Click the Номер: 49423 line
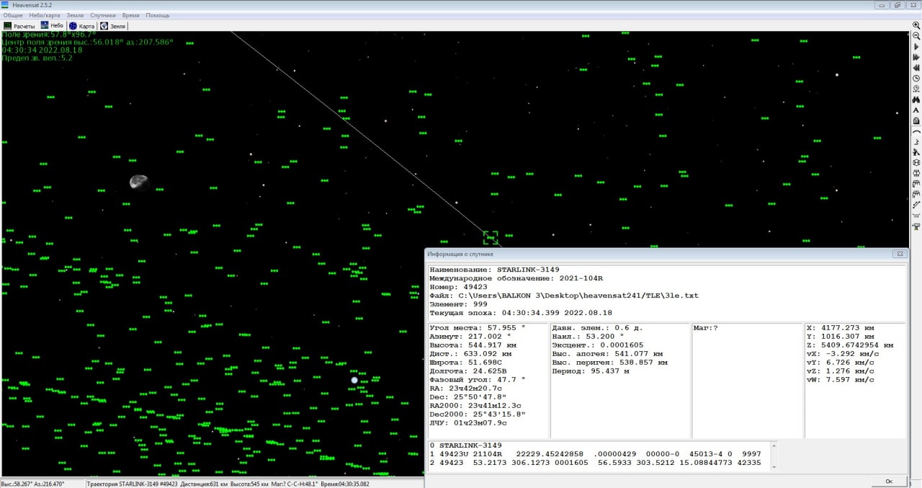 (x=458, y=287)
